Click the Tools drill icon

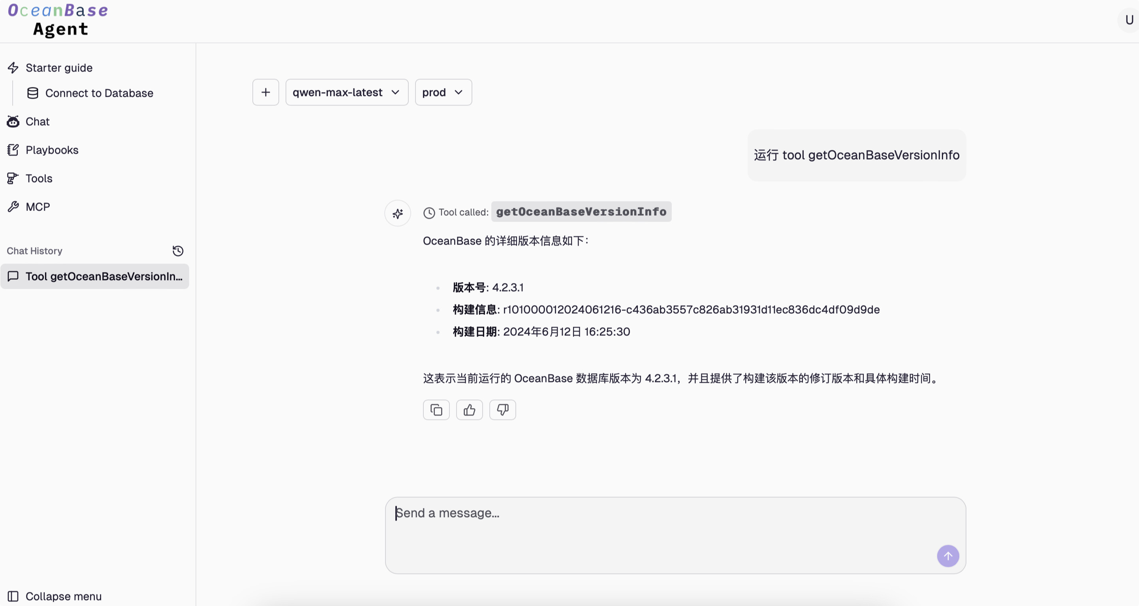[13, 178]
